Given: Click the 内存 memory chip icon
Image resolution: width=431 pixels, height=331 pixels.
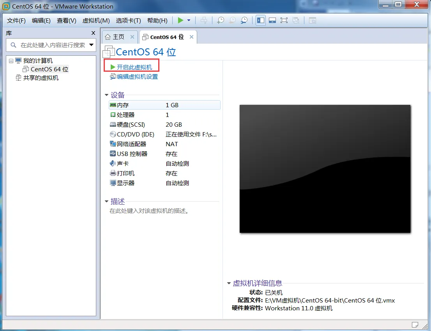Looking at the screenshot, I should (113, 105).
